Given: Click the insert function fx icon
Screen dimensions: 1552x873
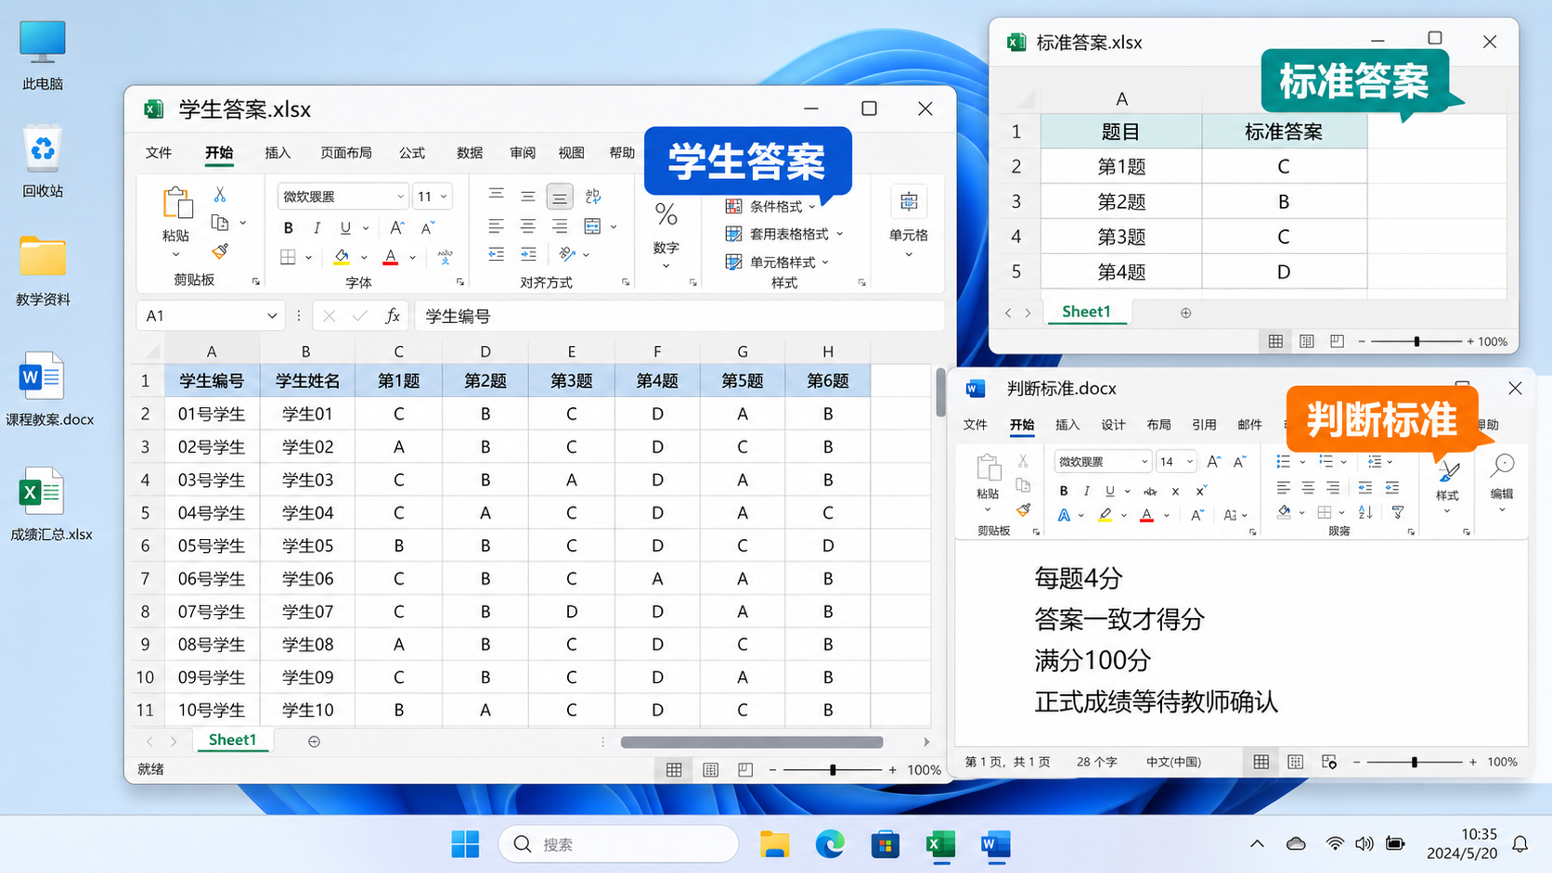Looking at the screenshot, I should pyautogui.click(x=393, y=315).
